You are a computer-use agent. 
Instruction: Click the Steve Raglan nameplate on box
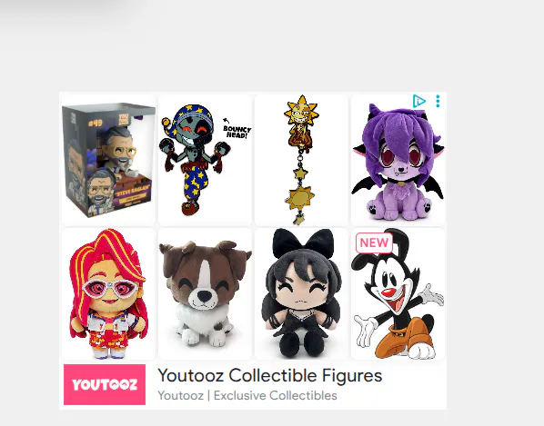133,190
